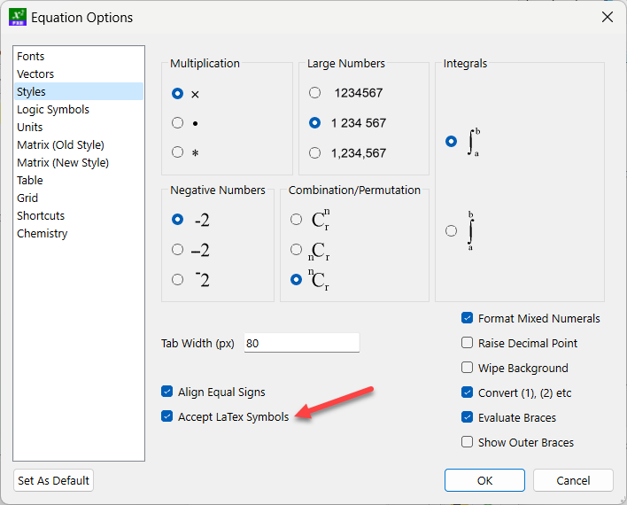Enable Show Outer Braces

click(467, 442)
